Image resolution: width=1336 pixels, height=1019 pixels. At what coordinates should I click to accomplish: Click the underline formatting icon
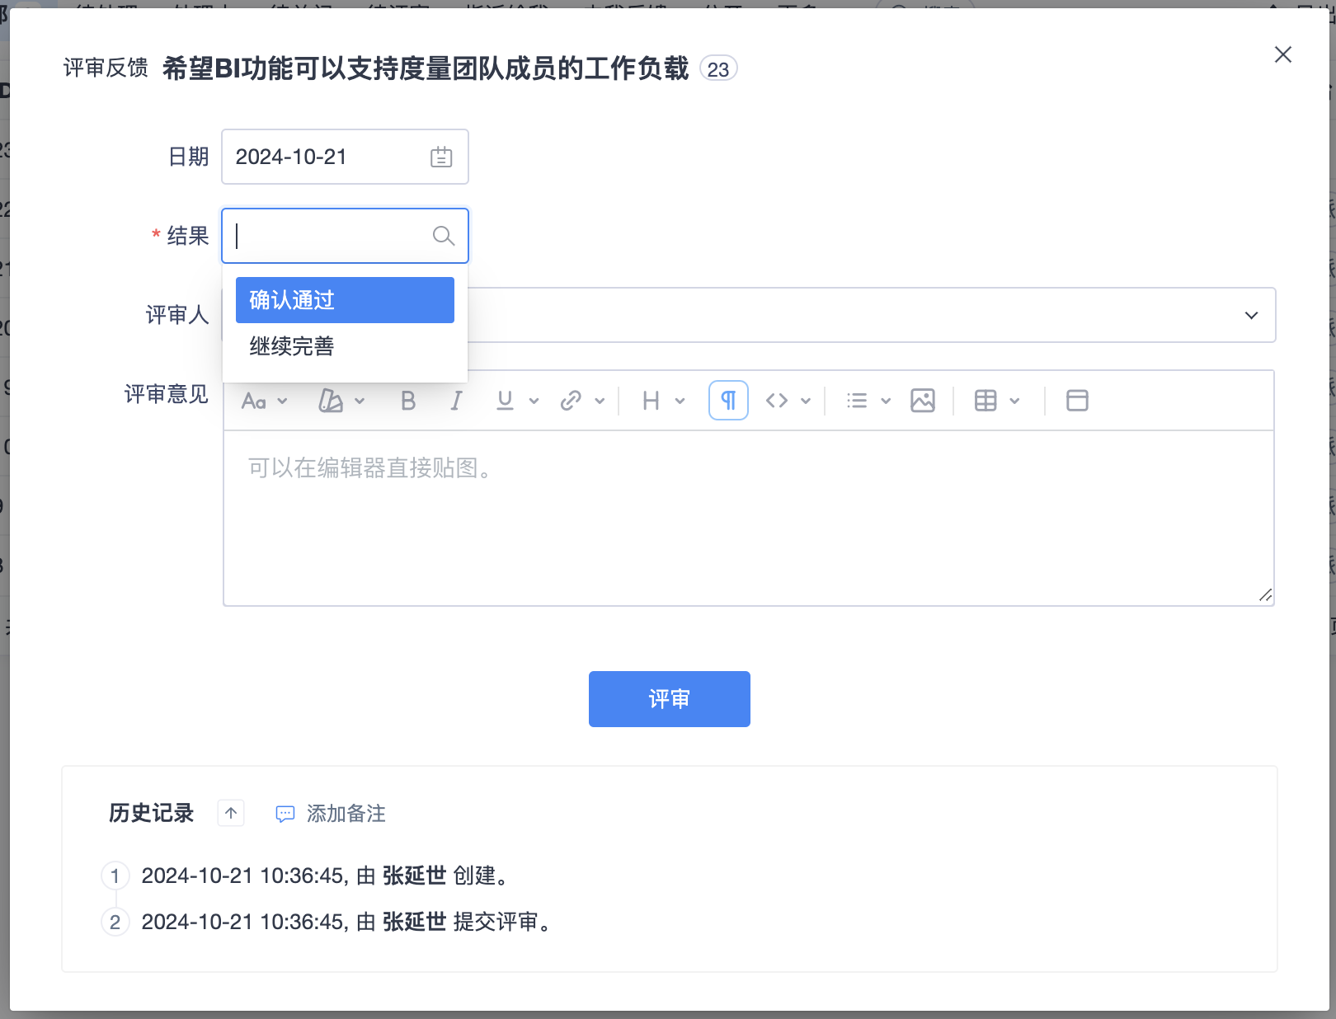coord(505,401)
